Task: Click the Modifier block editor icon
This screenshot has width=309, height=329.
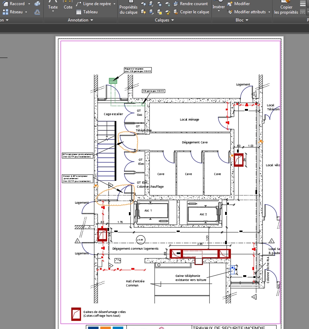Action: (230, 4)
